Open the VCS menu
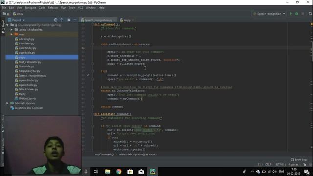The image size is (313, 176). click(x=80, y=8)
